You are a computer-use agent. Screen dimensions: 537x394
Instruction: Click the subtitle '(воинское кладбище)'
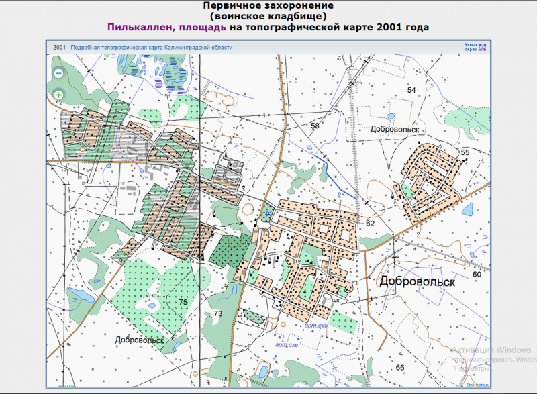coord(268,16)
